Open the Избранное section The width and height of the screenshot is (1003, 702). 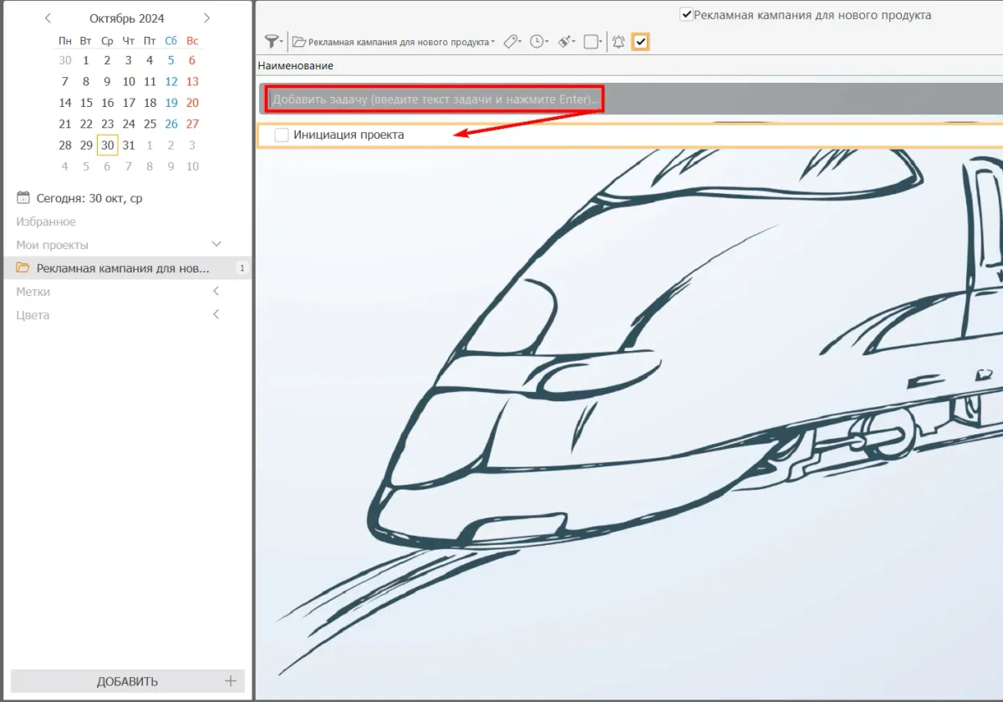[46, 221]
